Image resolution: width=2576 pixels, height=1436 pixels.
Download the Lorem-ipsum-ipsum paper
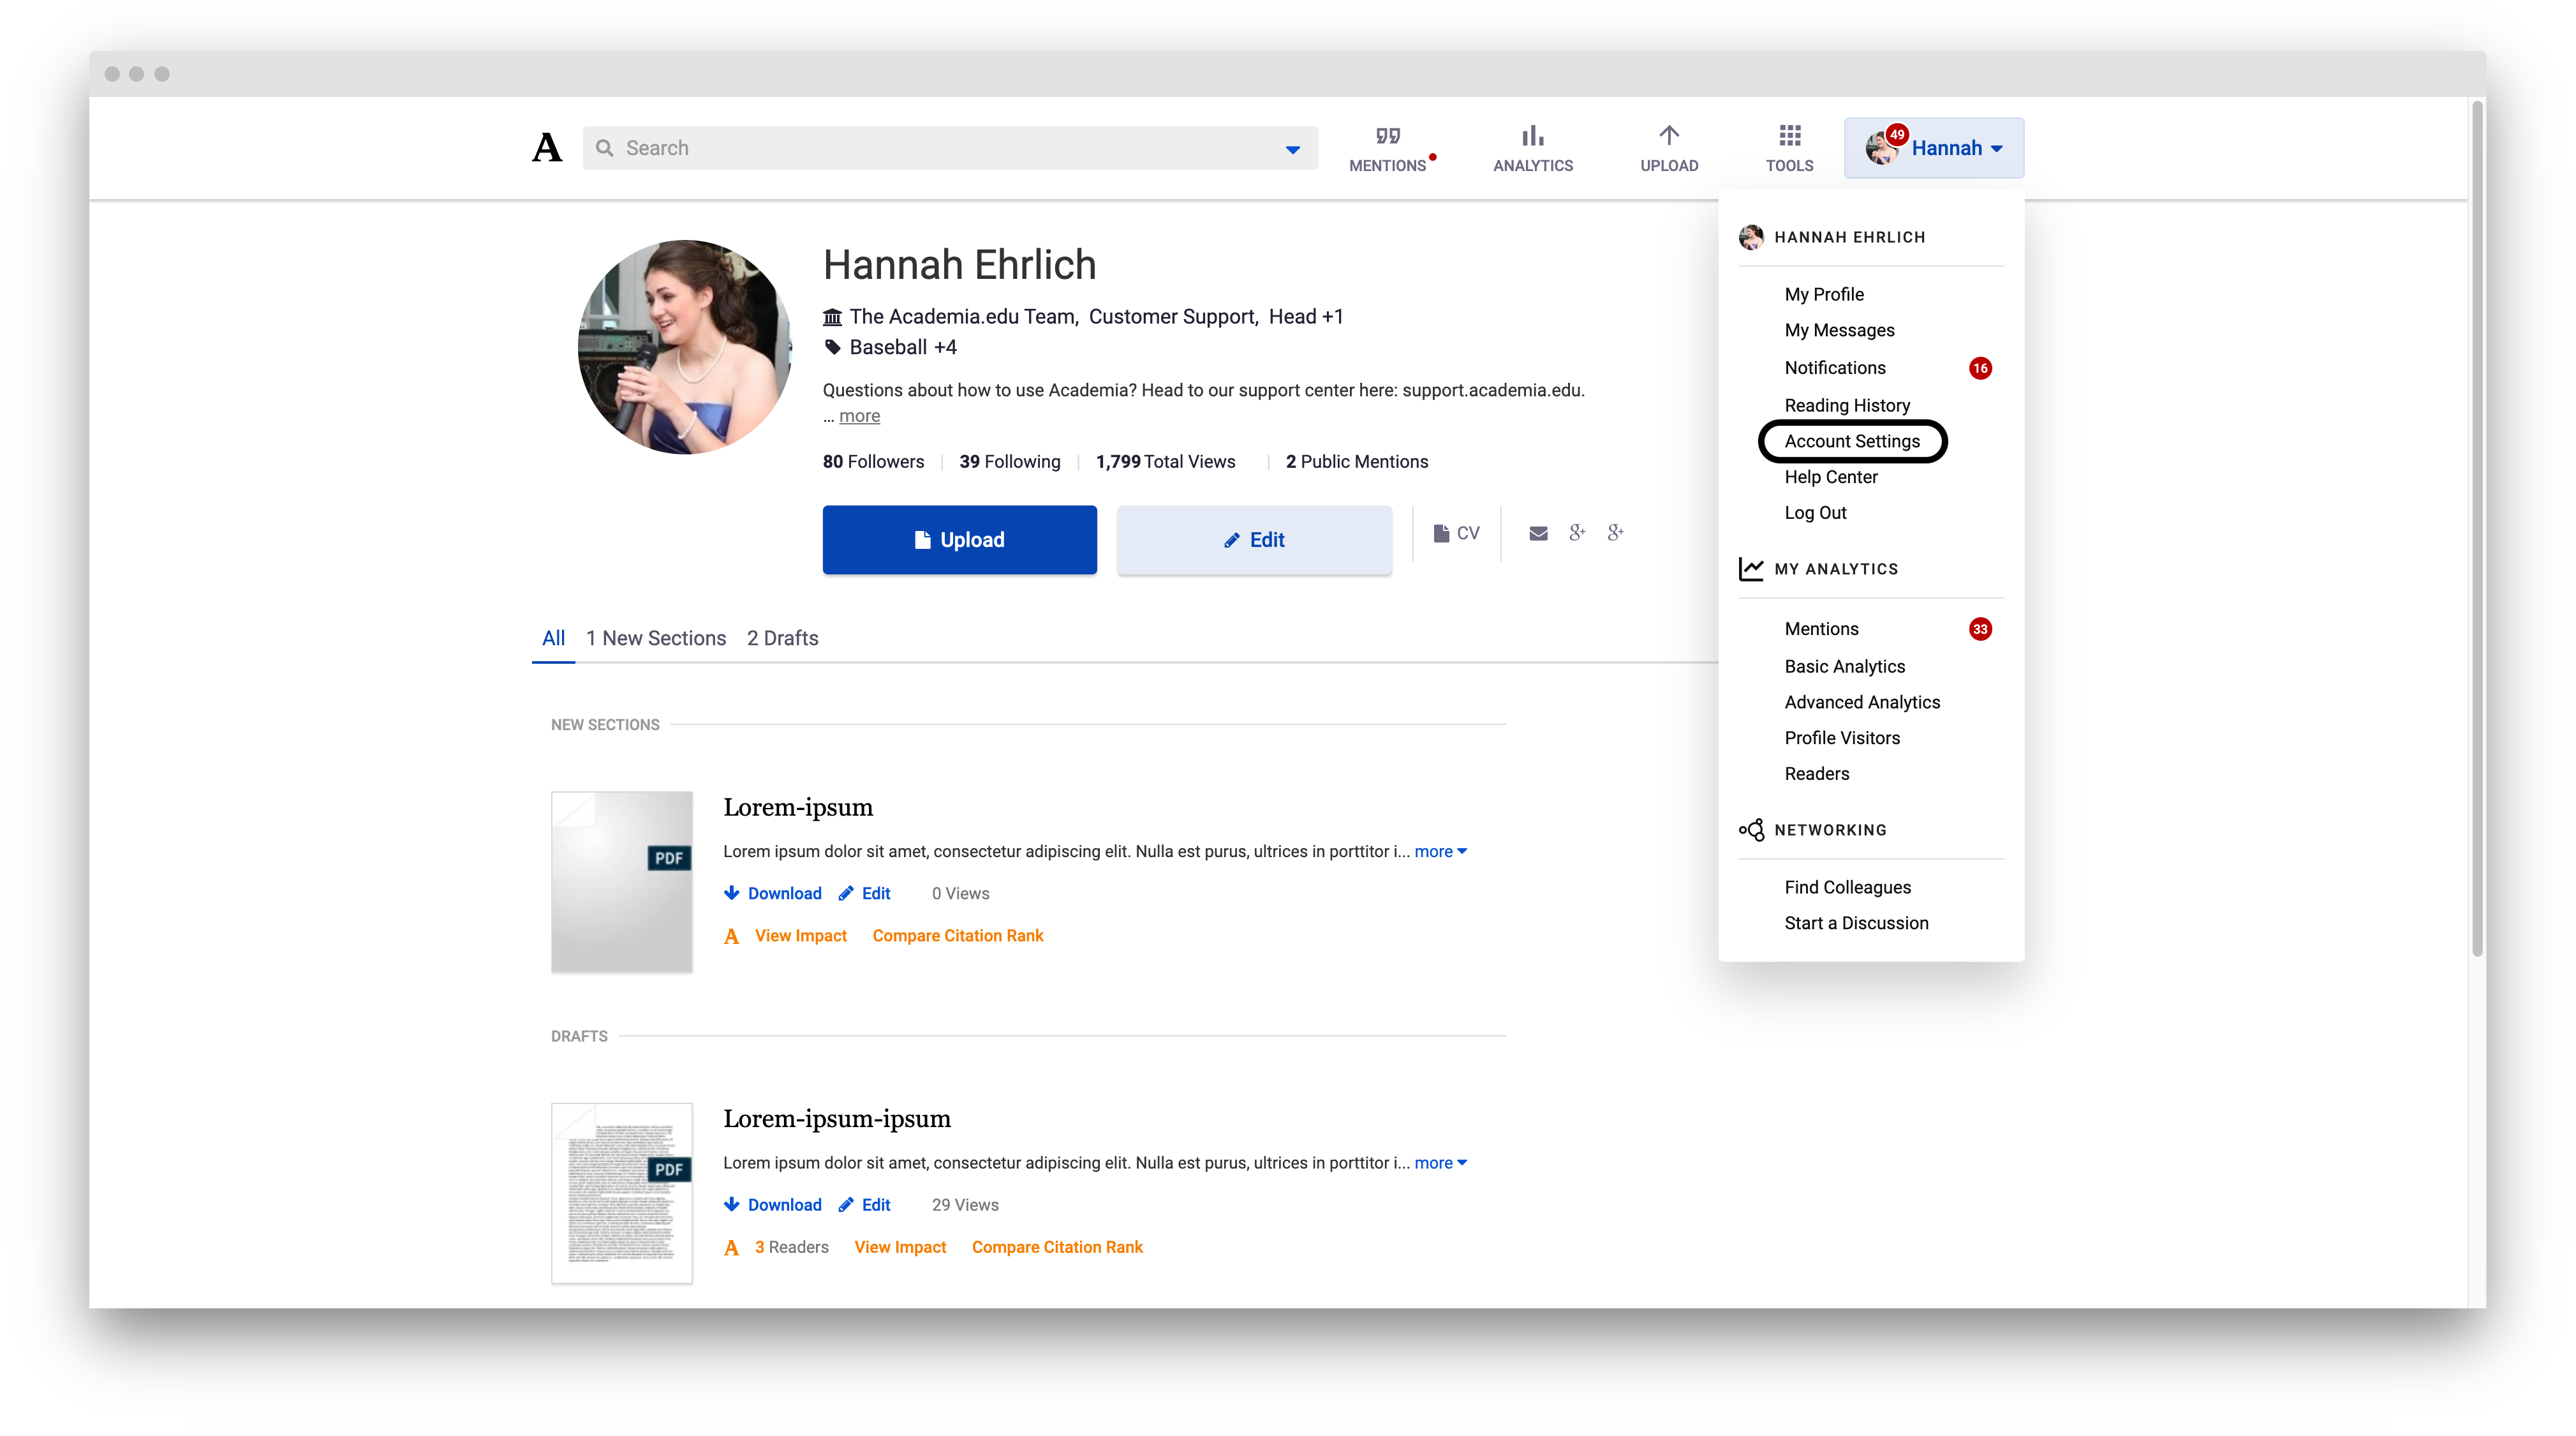[x=772, y=1205]
